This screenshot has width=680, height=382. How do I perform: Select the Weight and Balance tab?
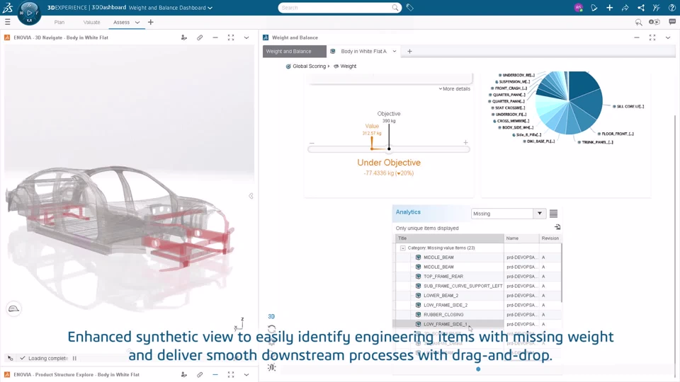[x=295, y=51]
